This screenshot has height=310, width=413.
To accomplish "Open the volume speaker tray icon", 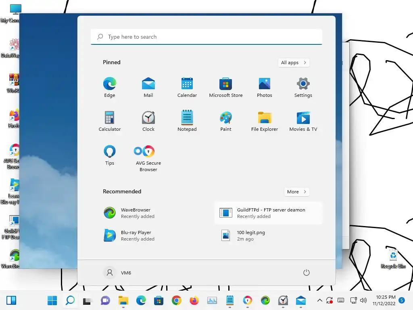I will 363,300.
